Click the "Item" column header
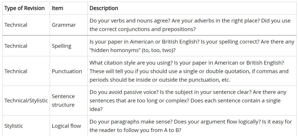 57,8
